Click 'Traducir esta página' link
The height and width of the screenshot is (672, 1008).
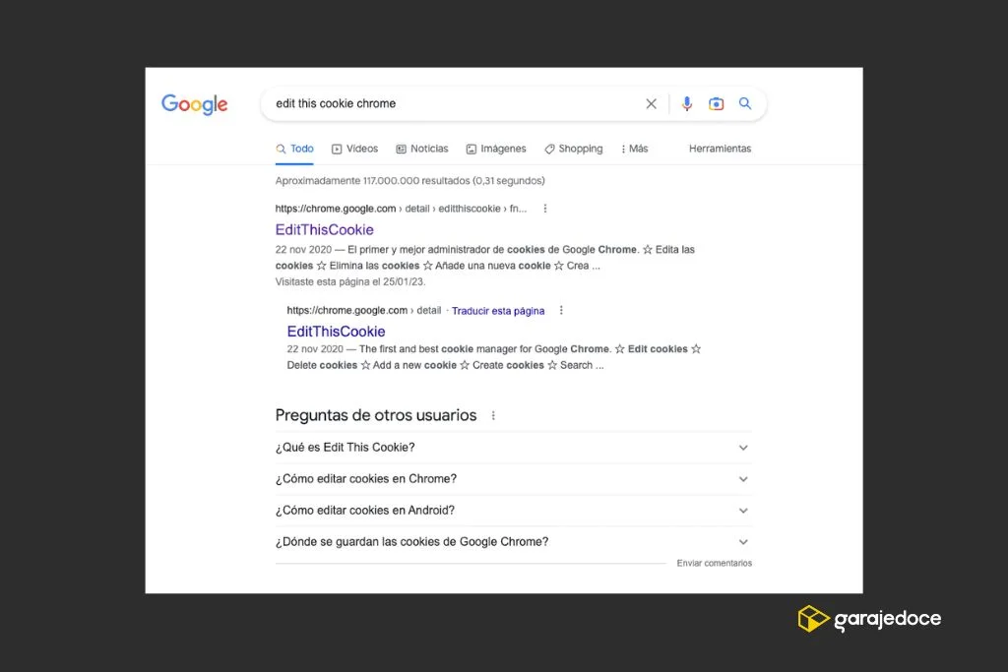tap(498, 311)
